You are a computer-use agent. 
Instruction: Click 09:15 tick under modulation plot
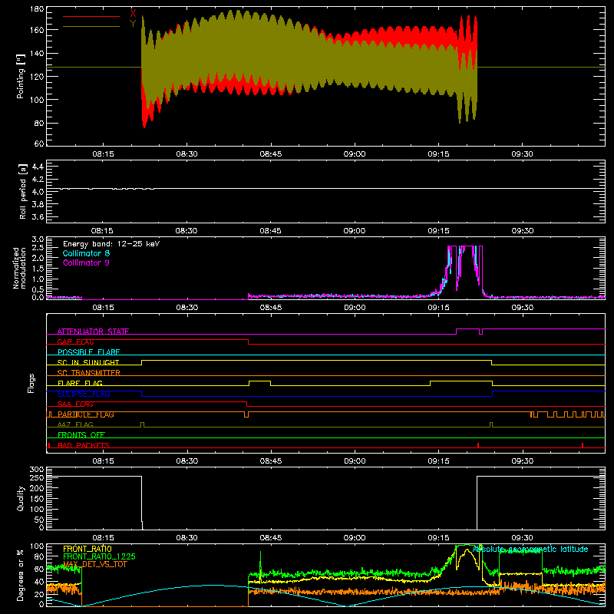438,308
